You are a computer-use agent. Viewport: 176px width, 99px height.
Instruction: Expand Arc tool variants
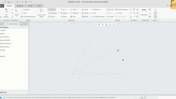pyautogui.click(x=67, y=10)
